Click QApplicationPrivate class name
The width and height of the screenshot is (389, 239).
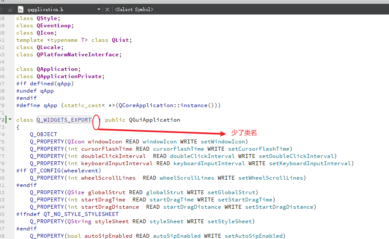[x=69, y=76]
